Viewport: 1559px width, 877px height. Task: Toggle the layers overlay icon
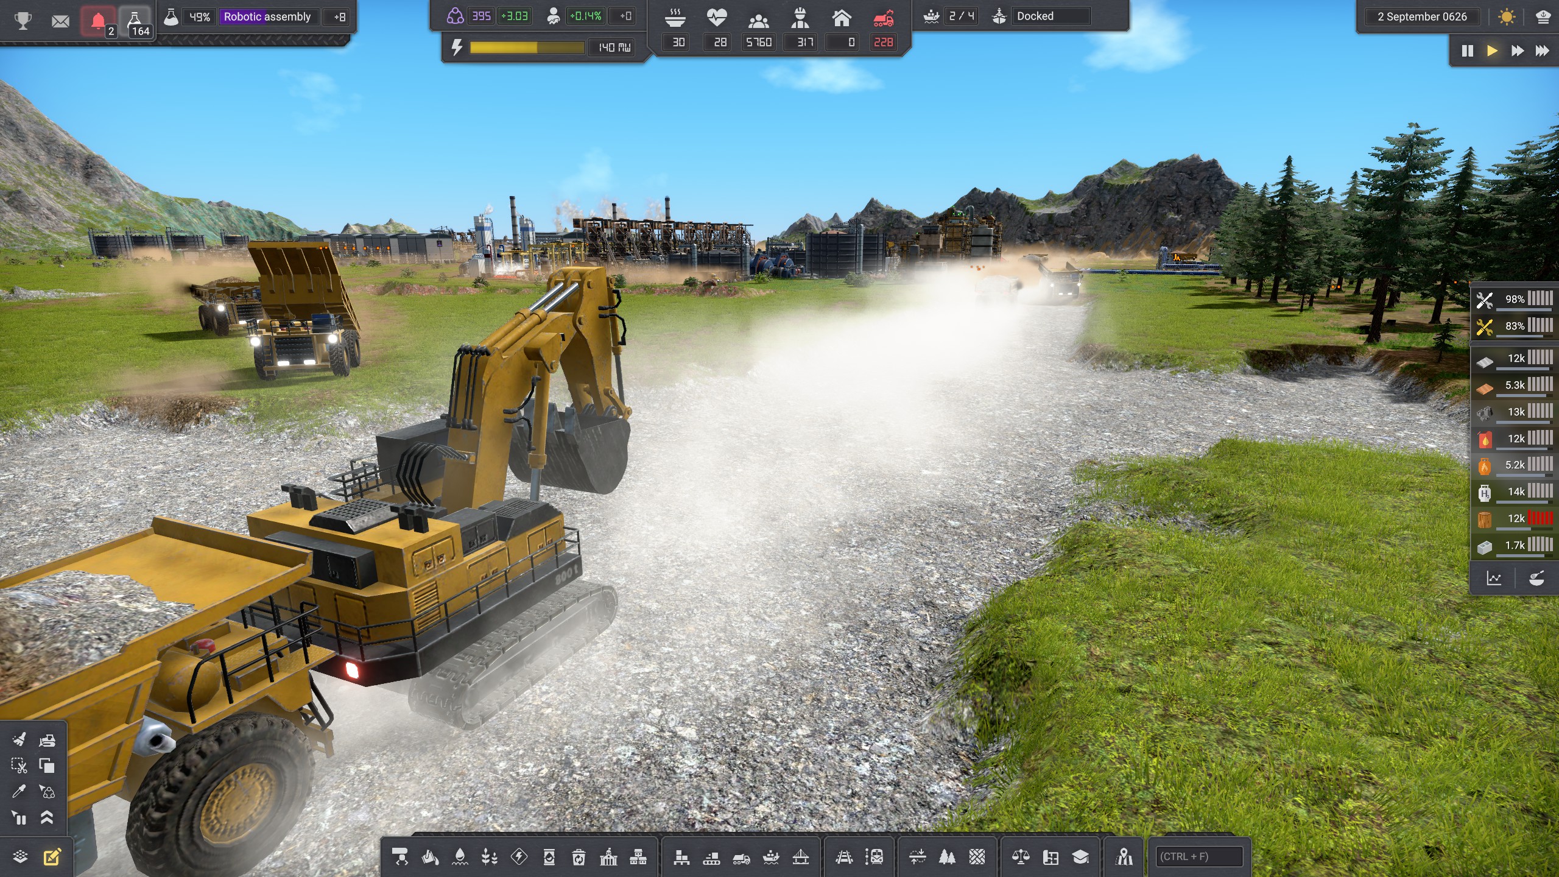click(20, 857)
